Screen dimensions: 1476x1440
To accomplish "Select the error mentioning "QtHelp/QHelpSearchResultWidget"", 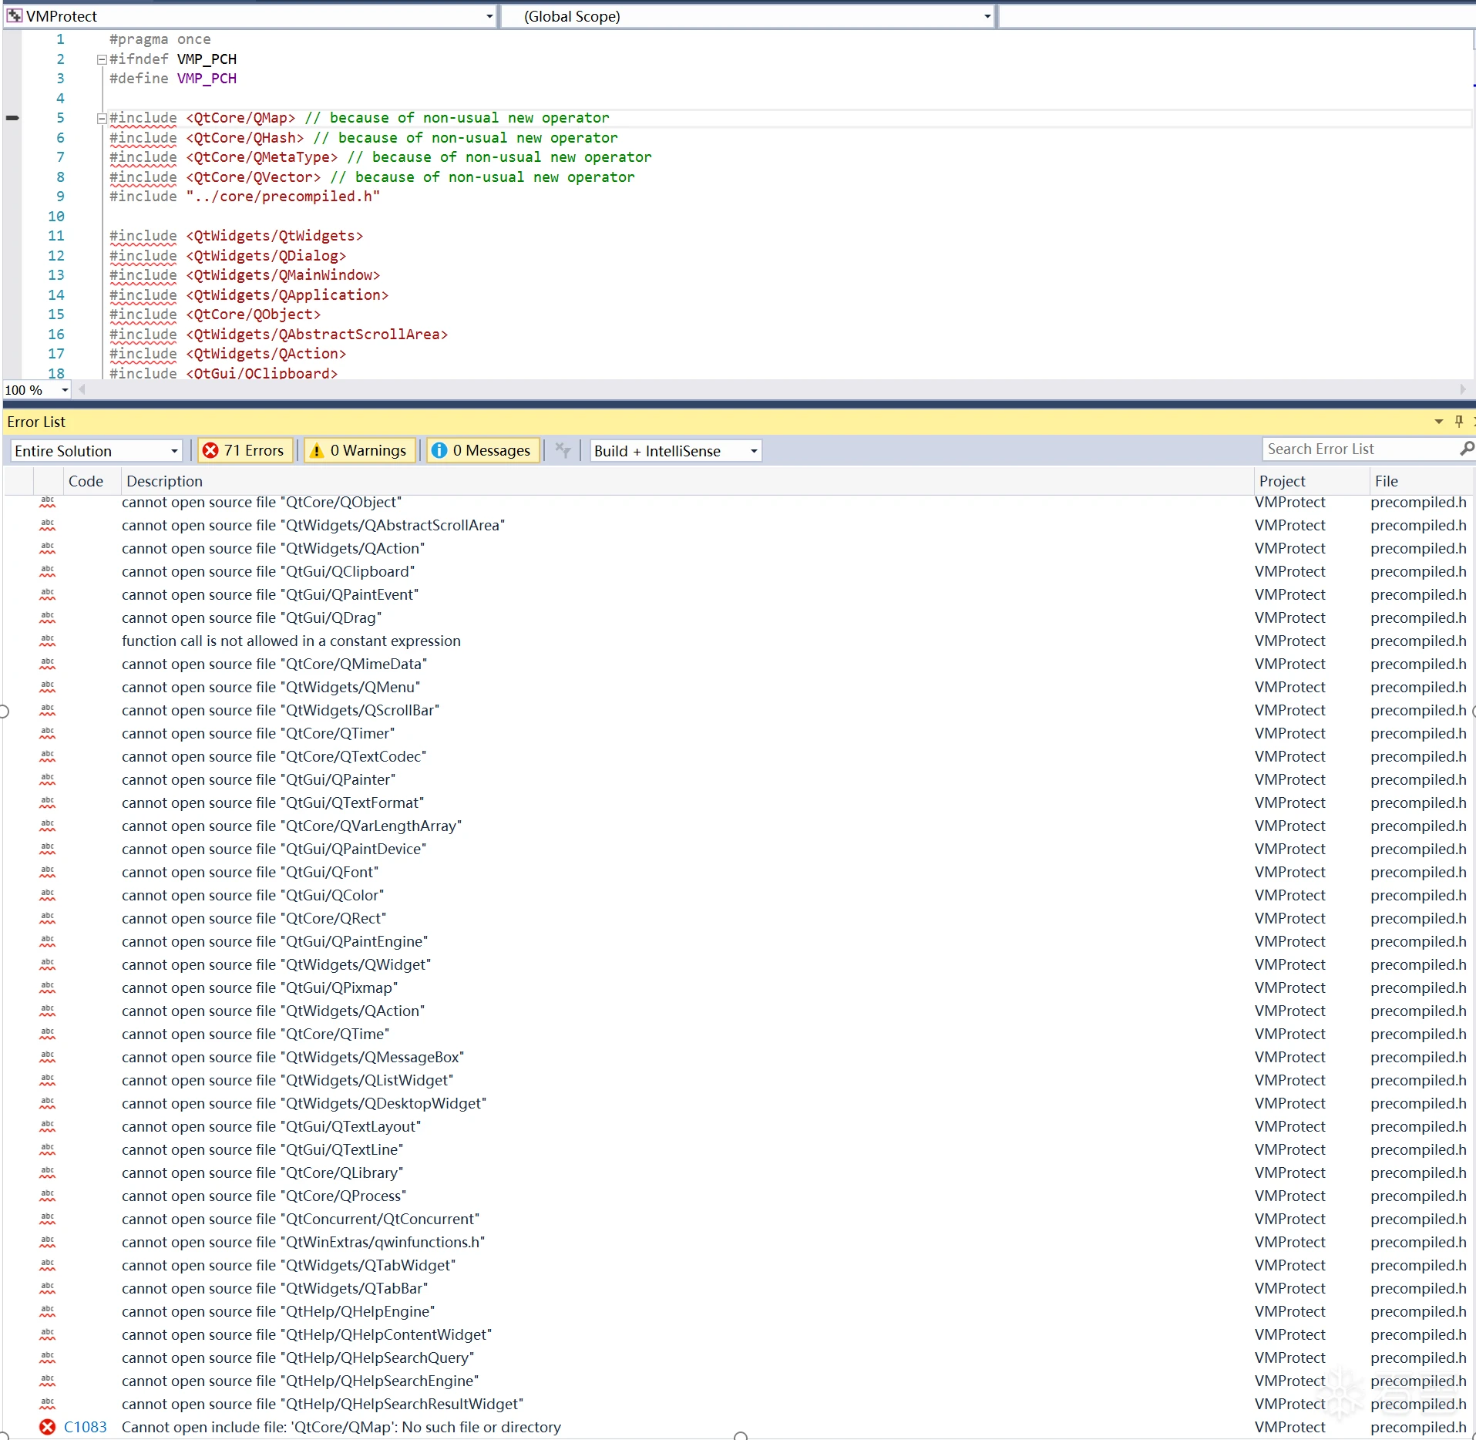I will (x=322, y=1404).
